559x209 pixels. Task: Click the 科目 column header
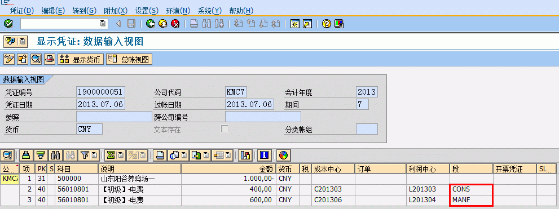77,169
